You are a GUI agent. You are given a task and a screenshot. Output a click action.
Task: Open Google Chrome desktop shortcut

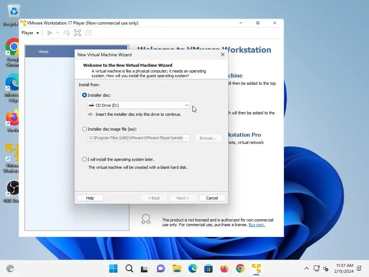click(13, 52)
